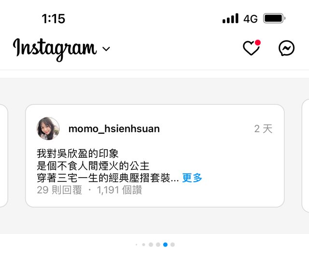Open momo_hsienhsuan username link
The height and width of the screenshot is (263, 309).
coord(114,129)
